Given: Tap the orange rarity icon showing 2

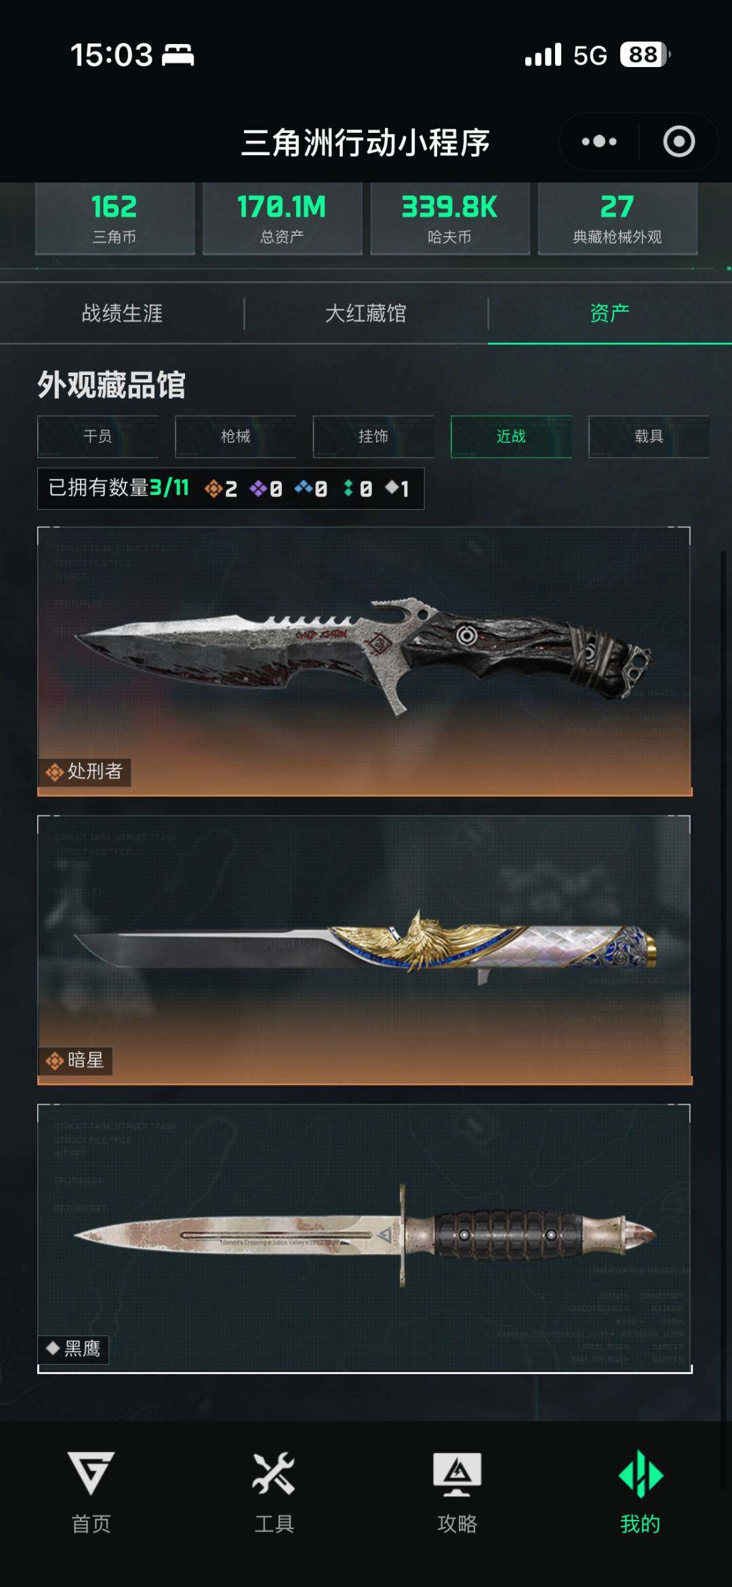Looking at the screenshot, I should pos(221,488).
